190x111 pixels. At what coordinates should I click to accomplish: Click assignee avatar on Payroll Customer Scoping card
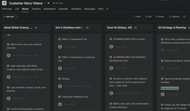coord(162,94)
